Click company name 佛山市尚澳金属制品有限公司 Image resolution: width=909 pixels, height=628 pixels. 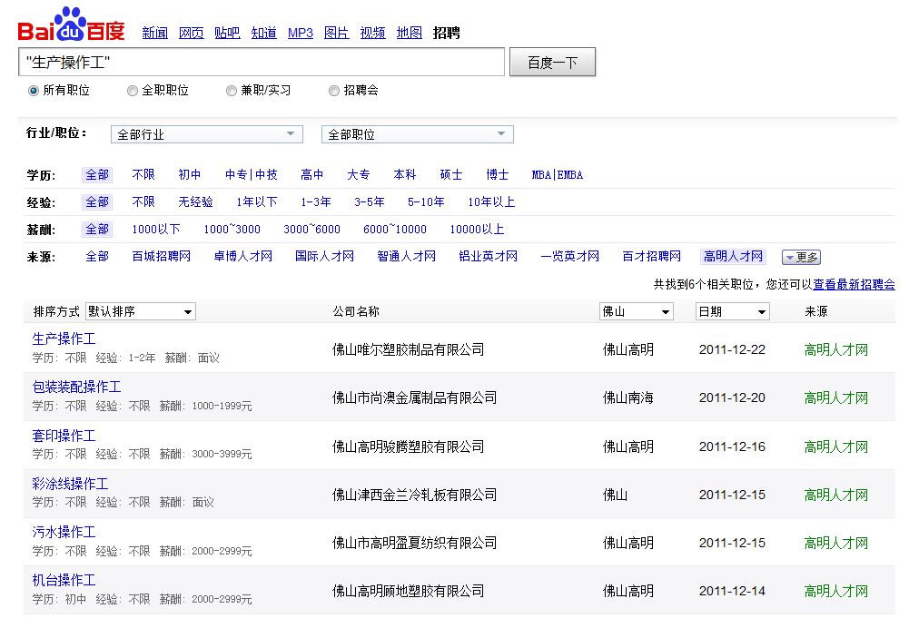414,398
